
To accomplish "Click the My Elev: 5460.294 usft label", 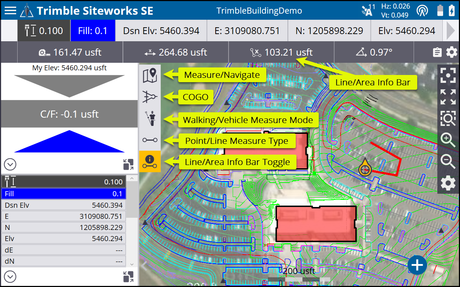I will pyautogui.click(x=69, y=68).
